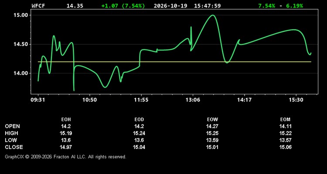Click the EOW open value 14.27

point(212,126)
